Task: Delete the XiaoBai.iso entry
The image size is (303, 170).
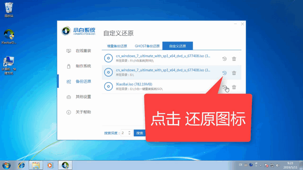Action: point(234,87)
